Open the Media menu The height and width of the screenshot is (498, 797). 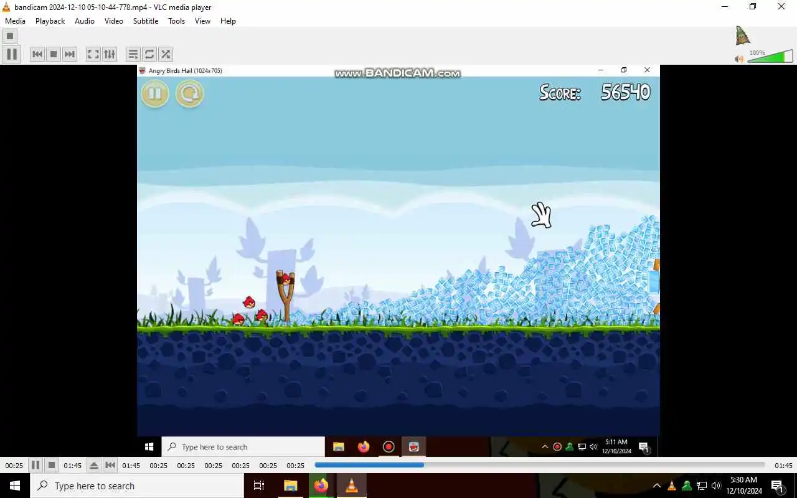[x=15, y=21]
